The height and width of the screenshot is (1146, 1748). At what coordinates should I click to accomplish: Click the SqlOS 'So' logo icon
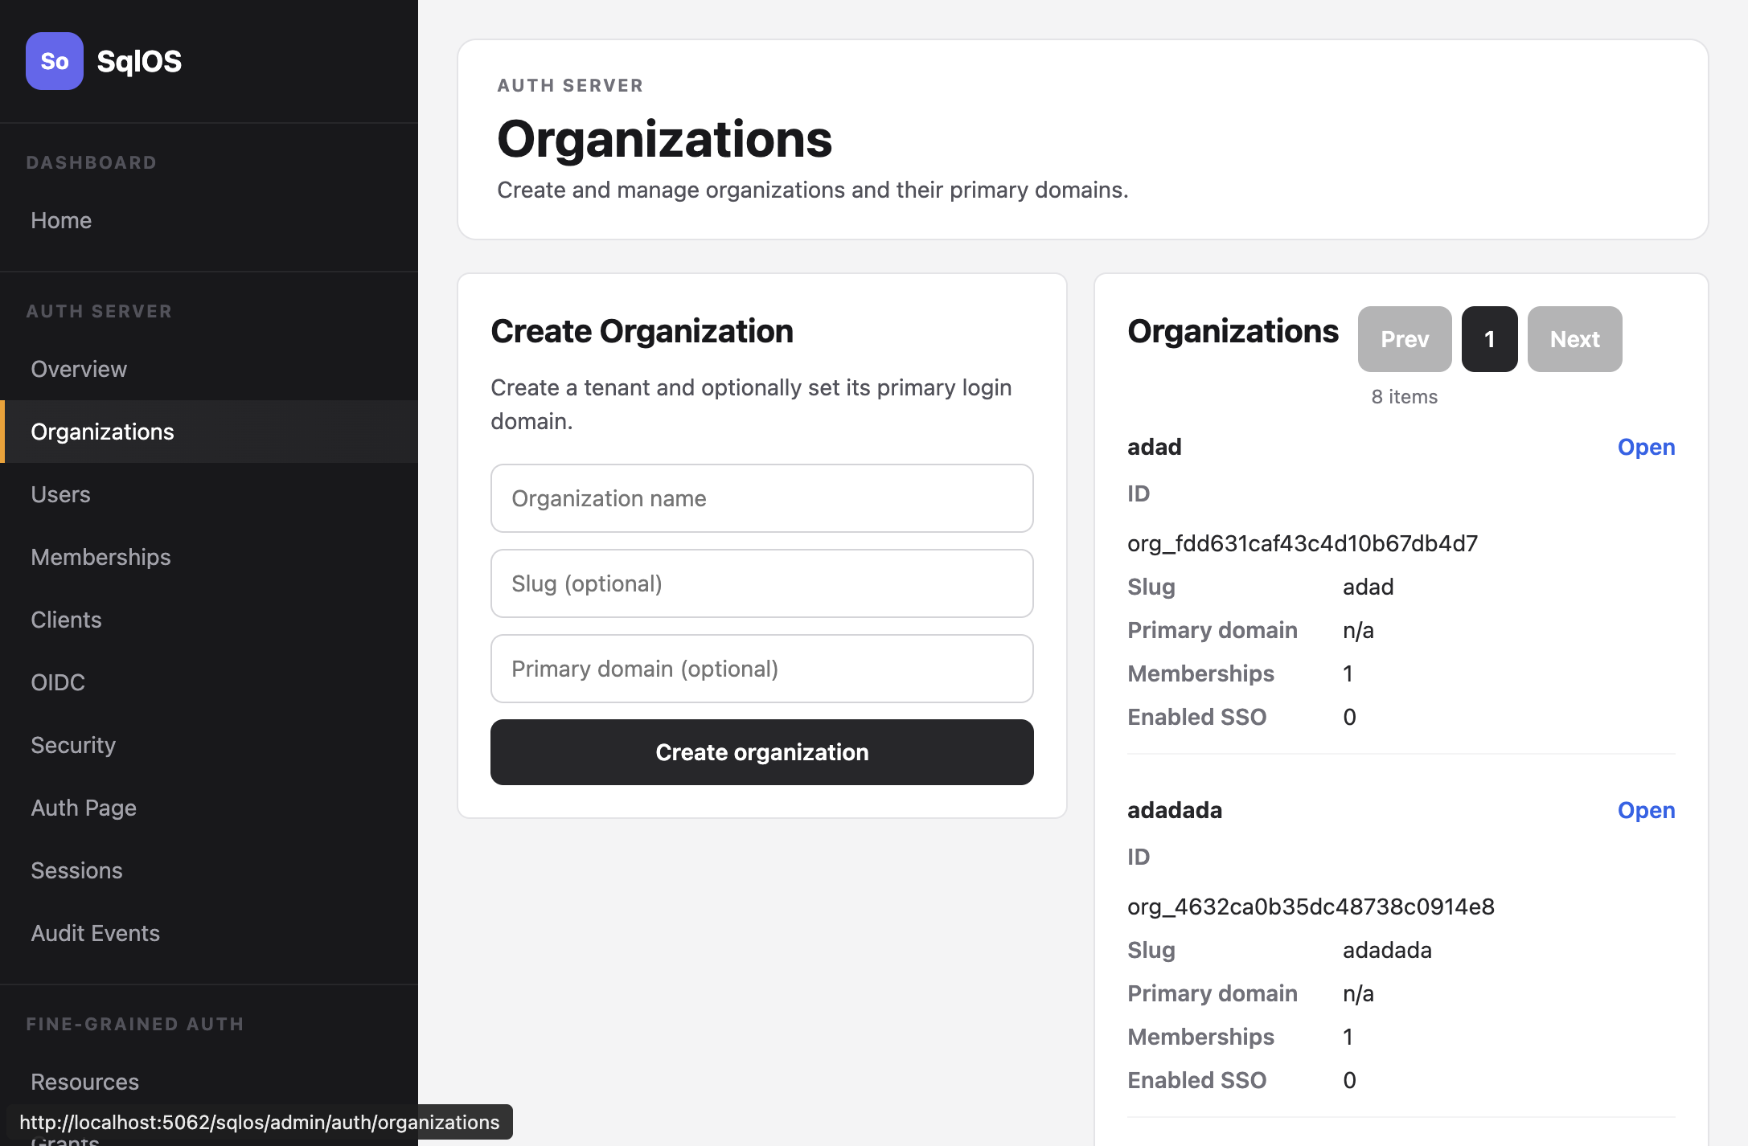pyautogui.click(x=54, y=61)
